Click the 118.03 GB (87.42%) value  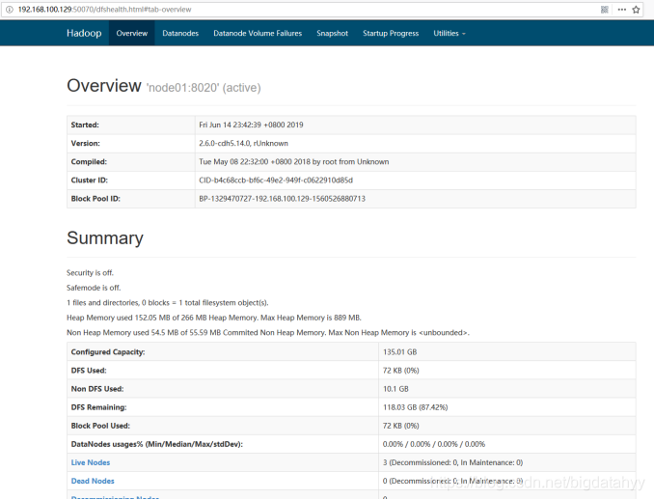(x=416, y=407)
